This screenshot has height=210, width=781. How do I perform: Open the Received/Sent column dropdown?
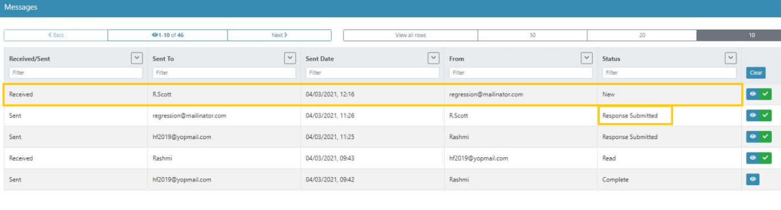click(136, 58)
